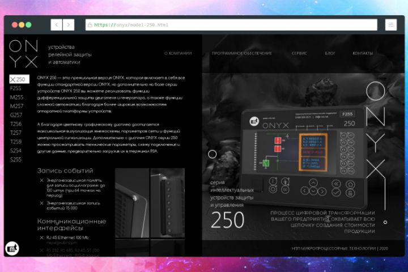Open the right connector detail photo
Screen dimensions: 408x272
(168, 203)
